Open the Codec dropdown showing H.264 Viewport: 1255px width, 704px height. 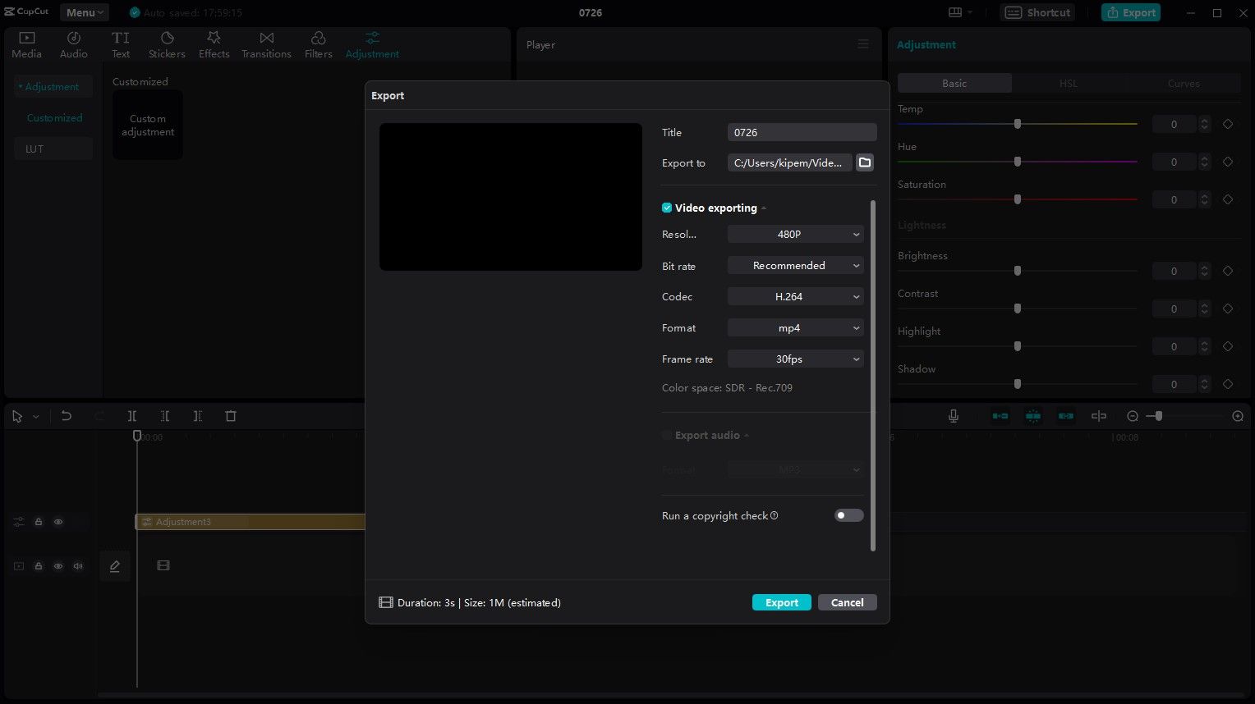[x=794, y=296]
